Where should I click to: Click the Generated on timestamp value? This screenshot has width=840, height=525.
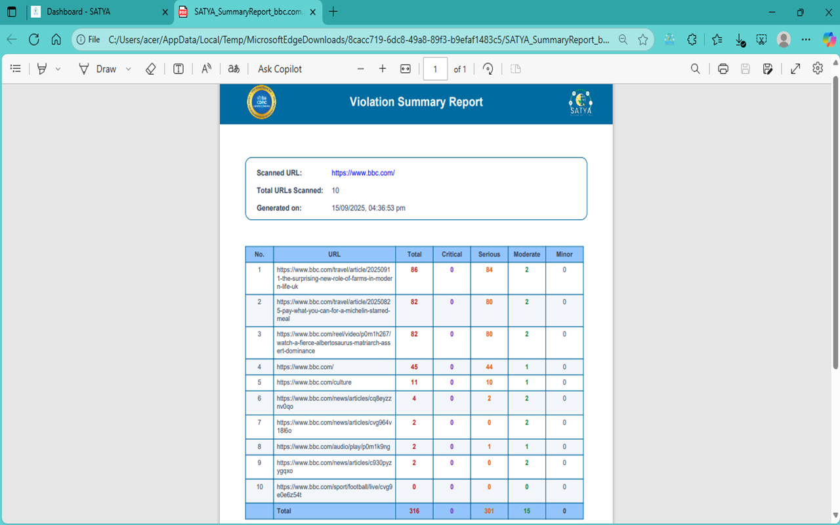click(368, 208)
